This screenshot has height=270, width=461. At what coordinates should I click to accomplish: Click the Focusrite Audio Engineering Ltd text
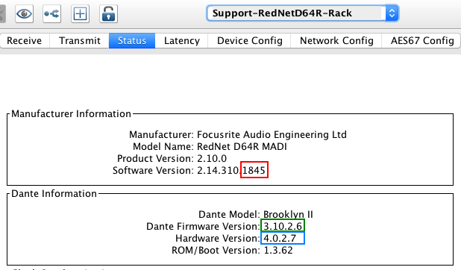pyautogui.click(x=272, y=135)
